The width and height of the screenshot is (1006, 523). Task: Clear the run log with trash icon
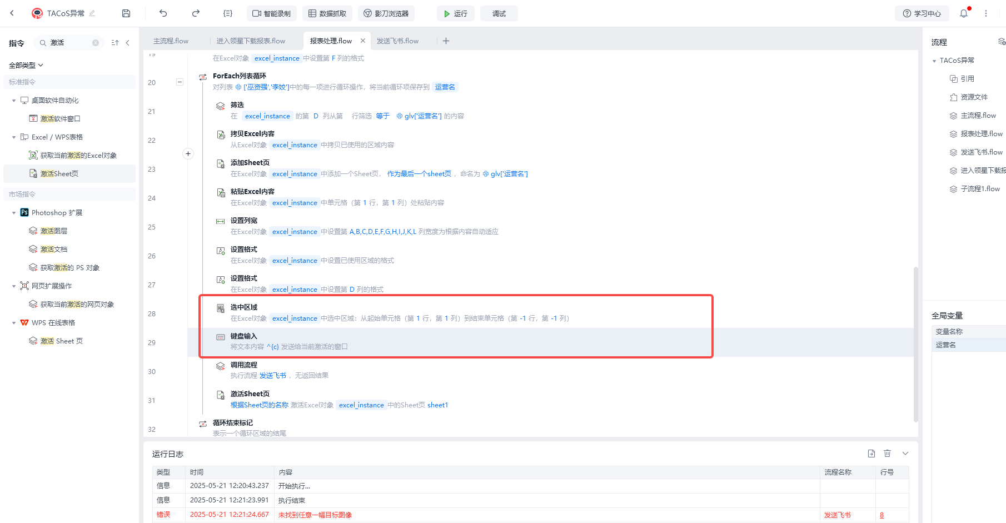(x=888, y=454)
